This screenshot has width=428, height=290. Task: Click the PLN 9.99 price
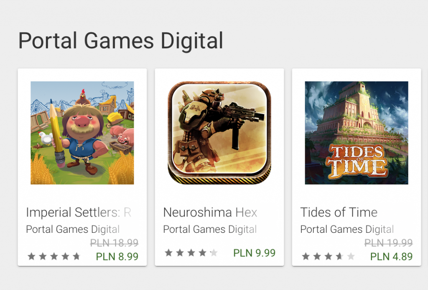254,252
